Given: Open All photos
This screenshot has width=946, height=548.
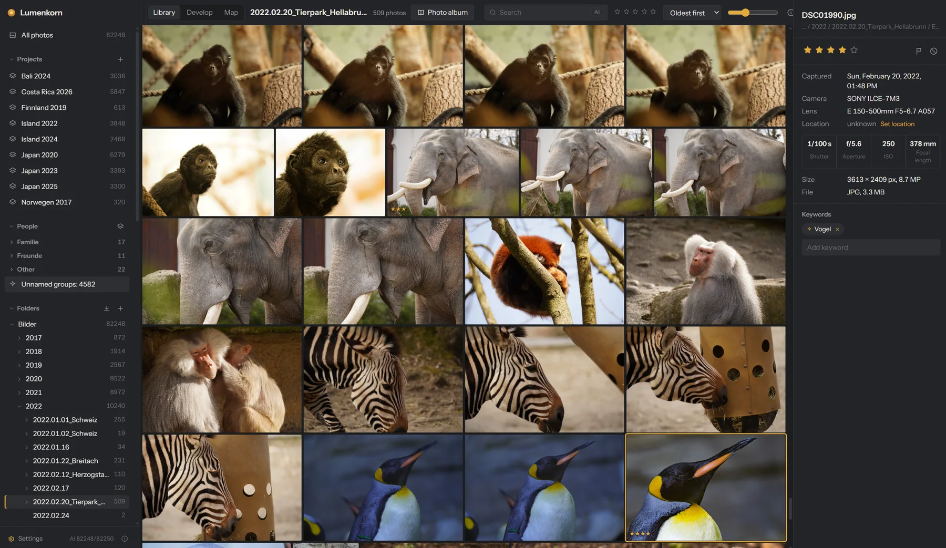Looking at the screenshot, I should [67, 35].
